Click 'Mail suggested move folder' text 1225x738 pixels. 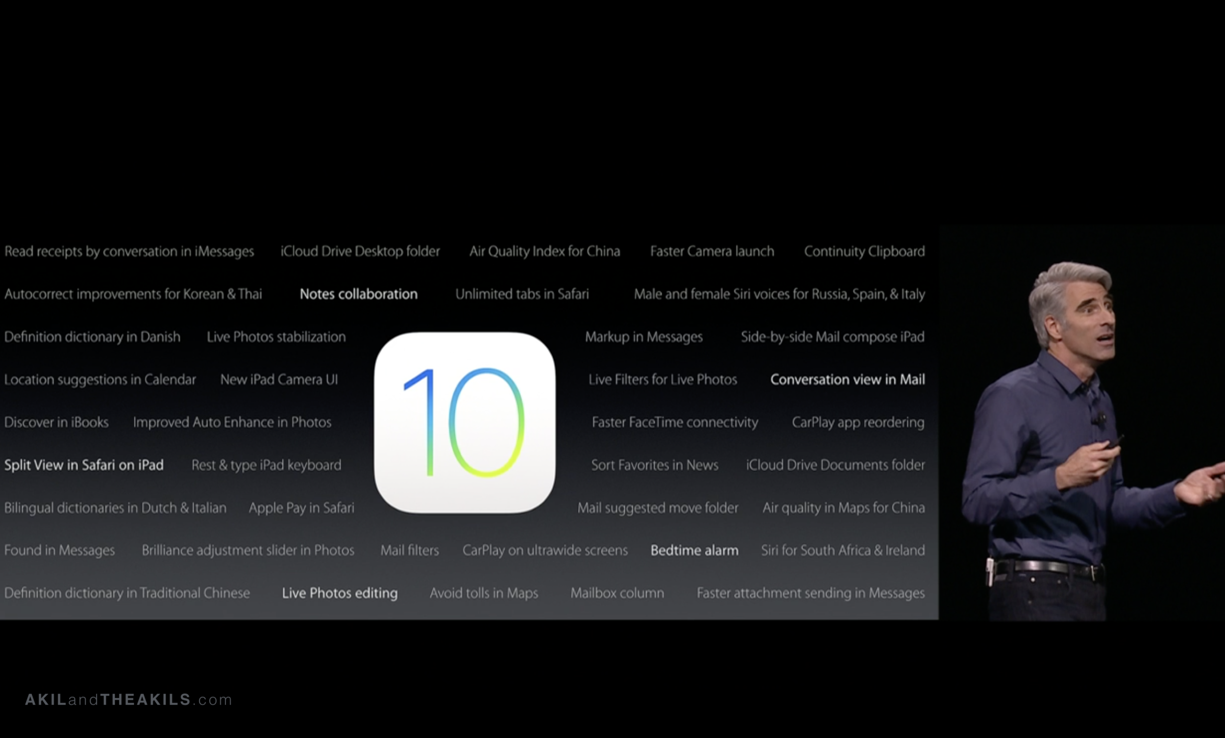[658, 508]
